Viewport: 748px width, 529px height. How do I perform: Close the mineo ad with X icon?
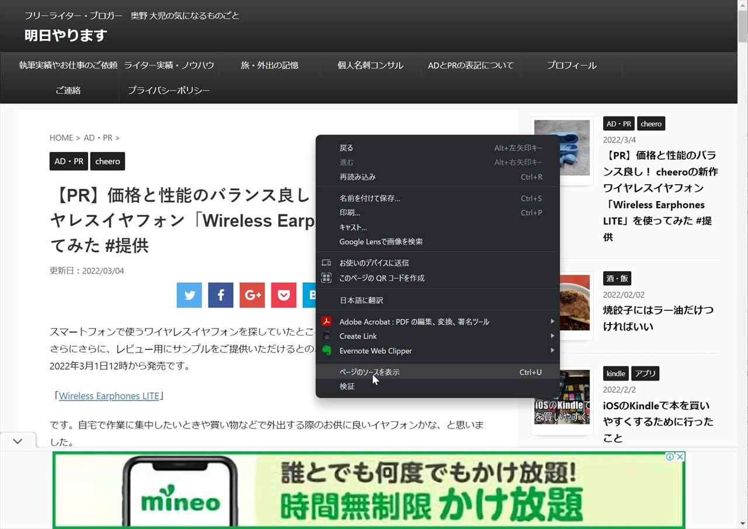[x=680, y=457]
